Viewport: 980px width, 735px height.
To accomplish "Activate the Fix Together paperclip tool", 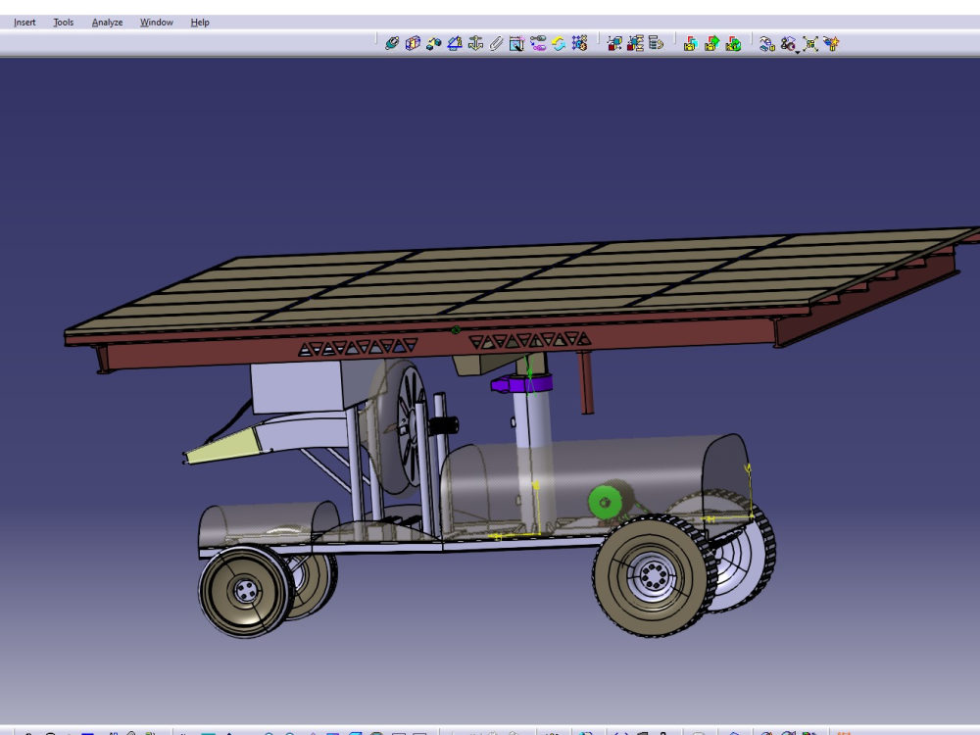I will click(x=498, y=43).
